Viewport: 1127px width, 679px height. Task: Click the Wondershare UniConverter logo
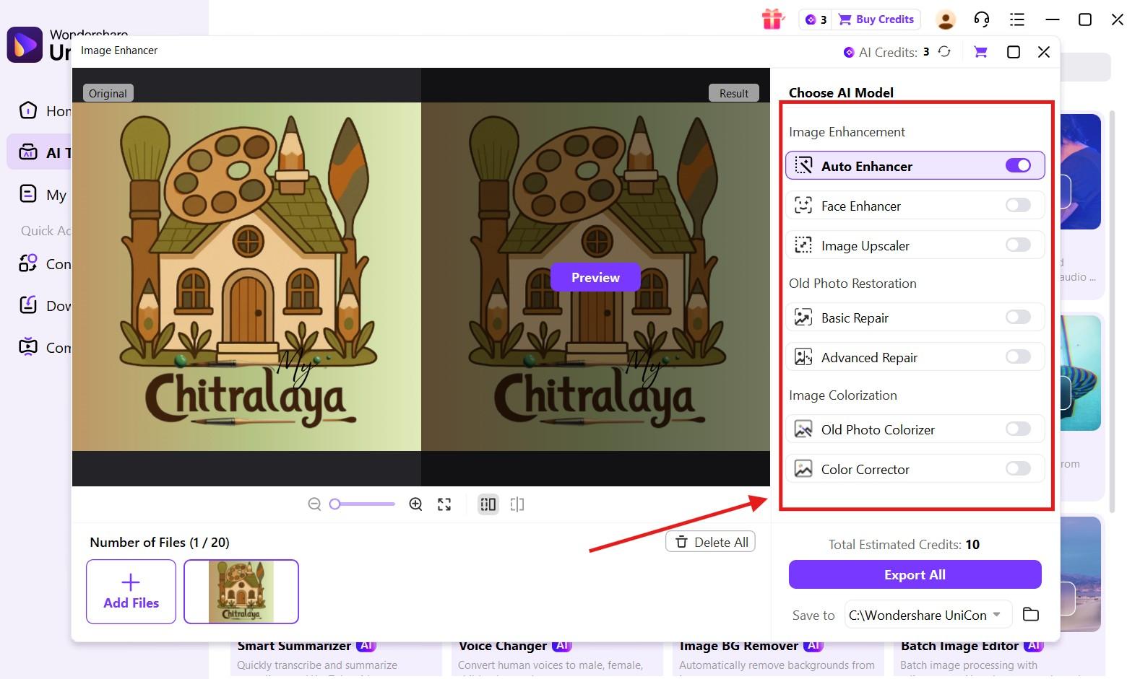point(25,45)
